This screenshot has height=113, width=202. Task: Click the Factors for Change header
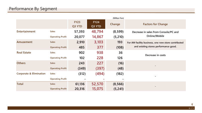pos(155,24)
